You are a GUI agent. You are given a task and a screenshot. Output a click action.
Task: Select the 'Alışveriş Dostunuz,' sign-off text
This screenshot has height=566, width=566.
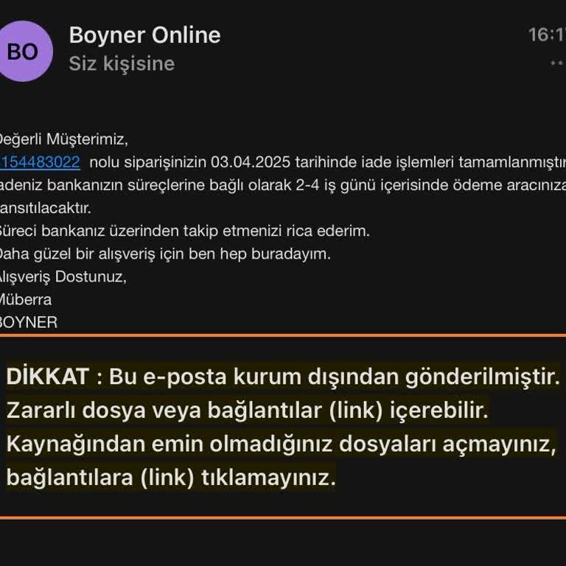63,277
